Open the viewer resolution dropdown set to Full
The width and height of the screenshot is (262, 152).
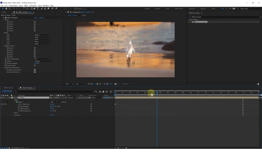click(81, 84)
